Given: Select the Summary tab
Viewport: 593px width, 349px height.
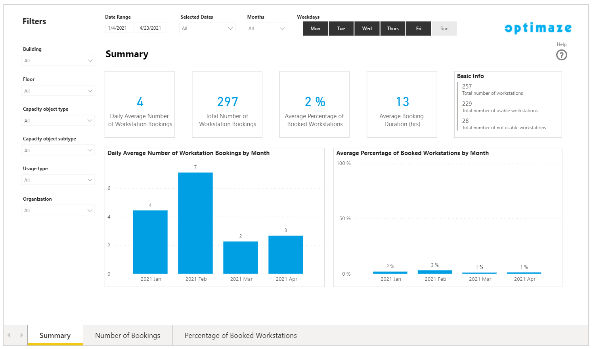Looking at the screenshot, I should (x=55, y=336).
